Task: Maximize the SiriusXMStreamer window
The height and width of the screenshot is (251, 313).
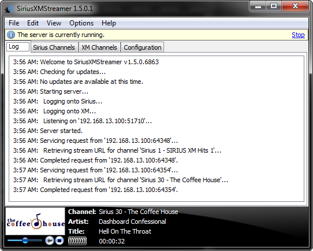Action: click(274, 6)
